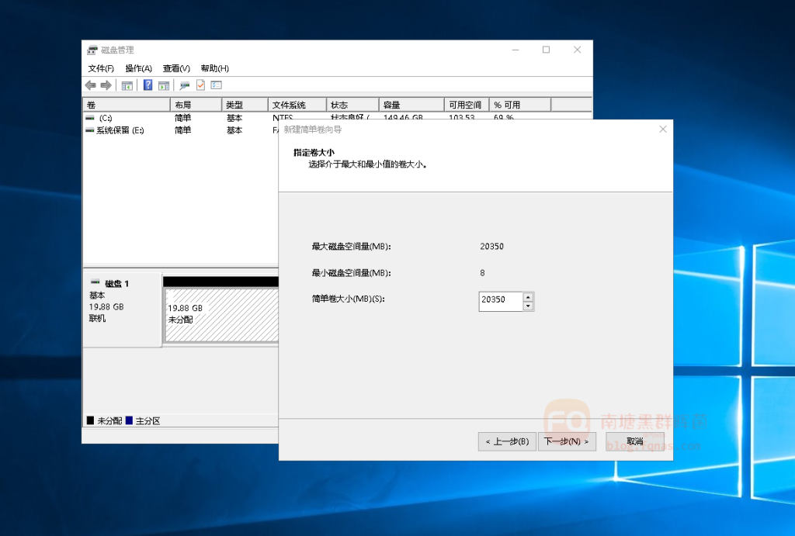Open the 操作(A) menu

point(138,68)
